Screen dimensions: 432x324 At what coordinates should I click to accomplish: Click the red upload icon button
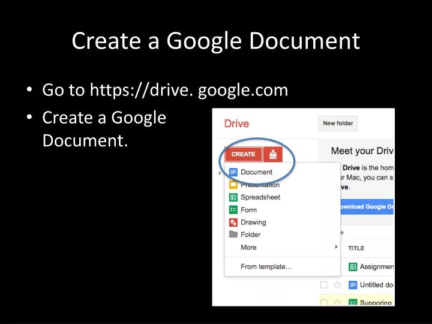(x=273, y=154)
